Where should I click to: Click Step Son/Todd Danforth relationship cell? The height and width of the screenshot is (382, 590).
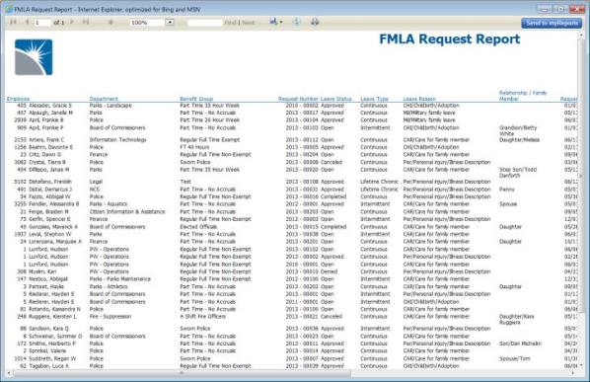point(518,173)
